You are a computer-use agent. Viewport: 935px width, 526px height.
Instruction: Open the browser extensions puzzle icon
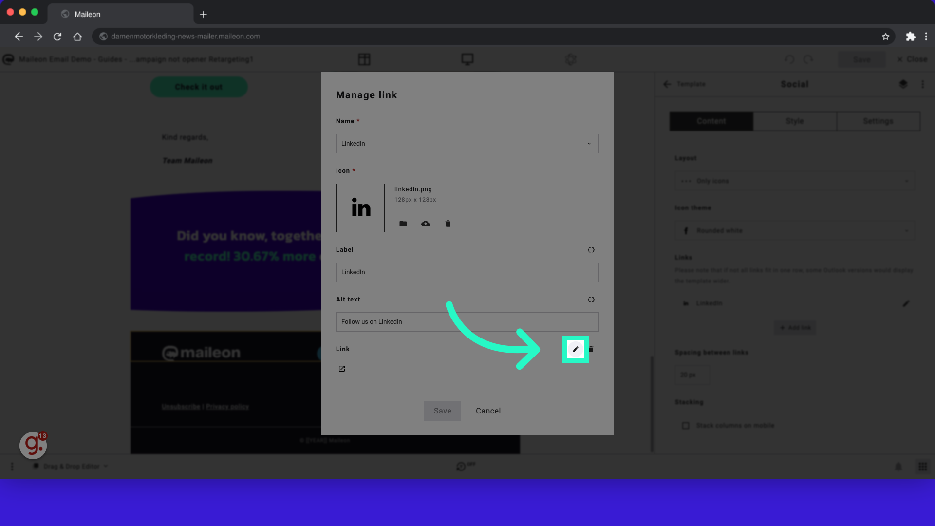[910, 37]
